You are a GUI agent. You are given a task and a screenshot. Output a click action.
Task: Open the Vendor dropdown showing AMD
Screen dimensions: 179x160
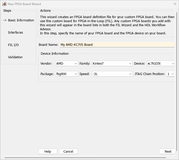[x=67, y=64]
